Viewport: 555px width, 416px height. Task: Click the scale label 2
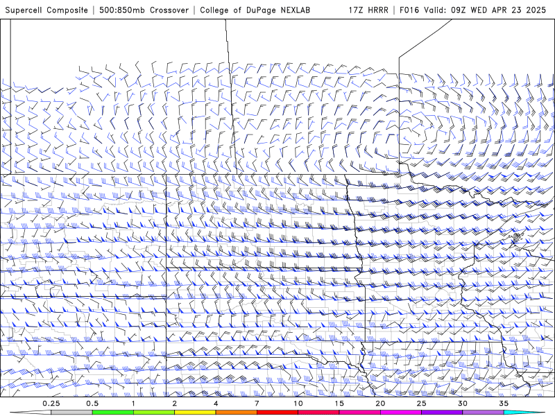(175, 404)
